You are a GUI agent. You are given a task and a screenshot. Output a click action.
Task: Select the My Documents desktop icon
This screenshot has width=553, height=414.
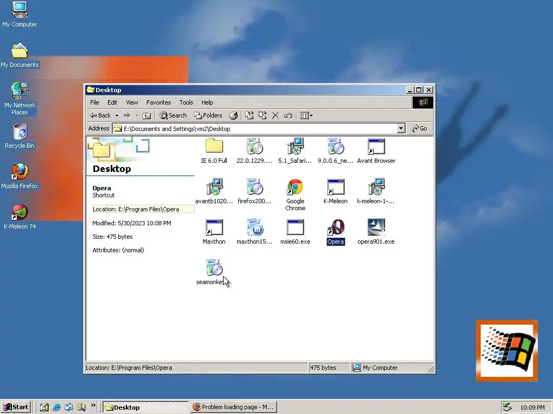point(19,55)
